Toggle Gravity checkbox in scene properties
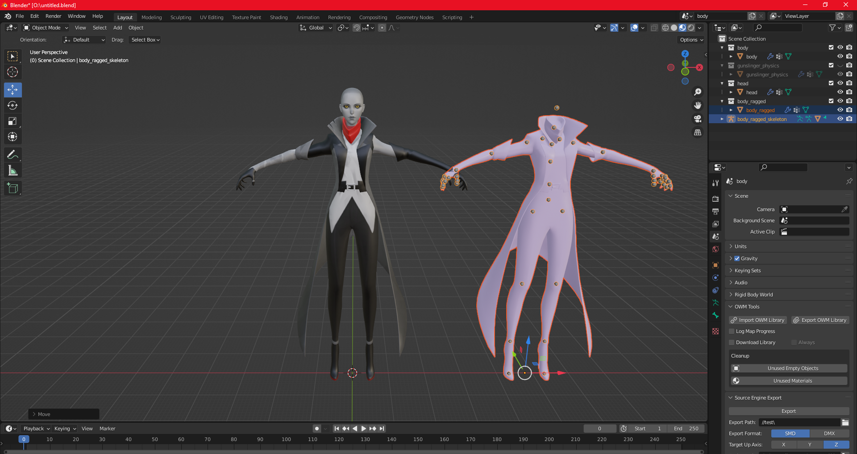Screen dimensions: 857x454 pyautogui.click(x=737, y=258)
